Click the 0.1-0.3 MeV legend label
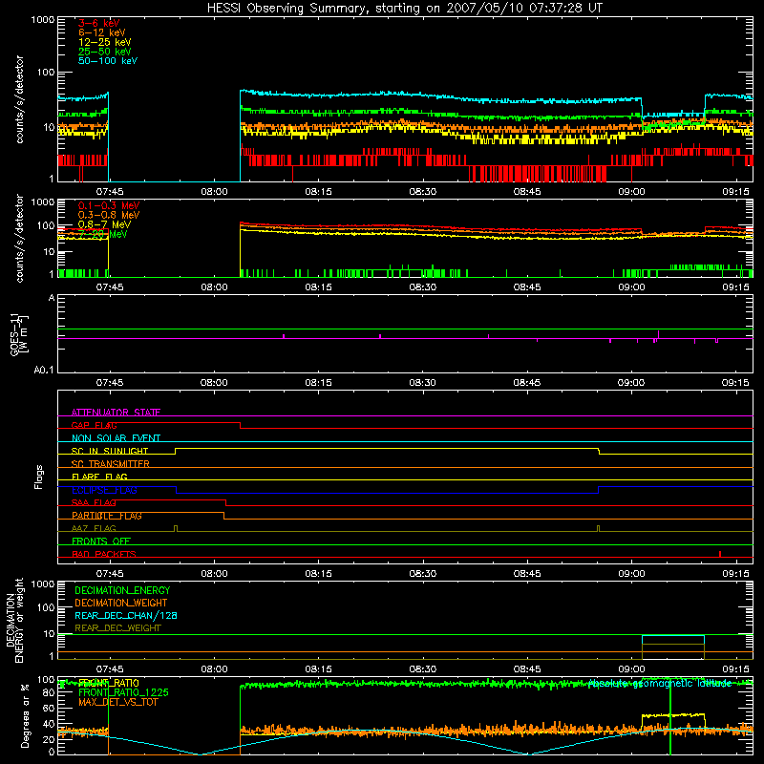Viewport: 764px width, 764px height. (x=109, y=205)
